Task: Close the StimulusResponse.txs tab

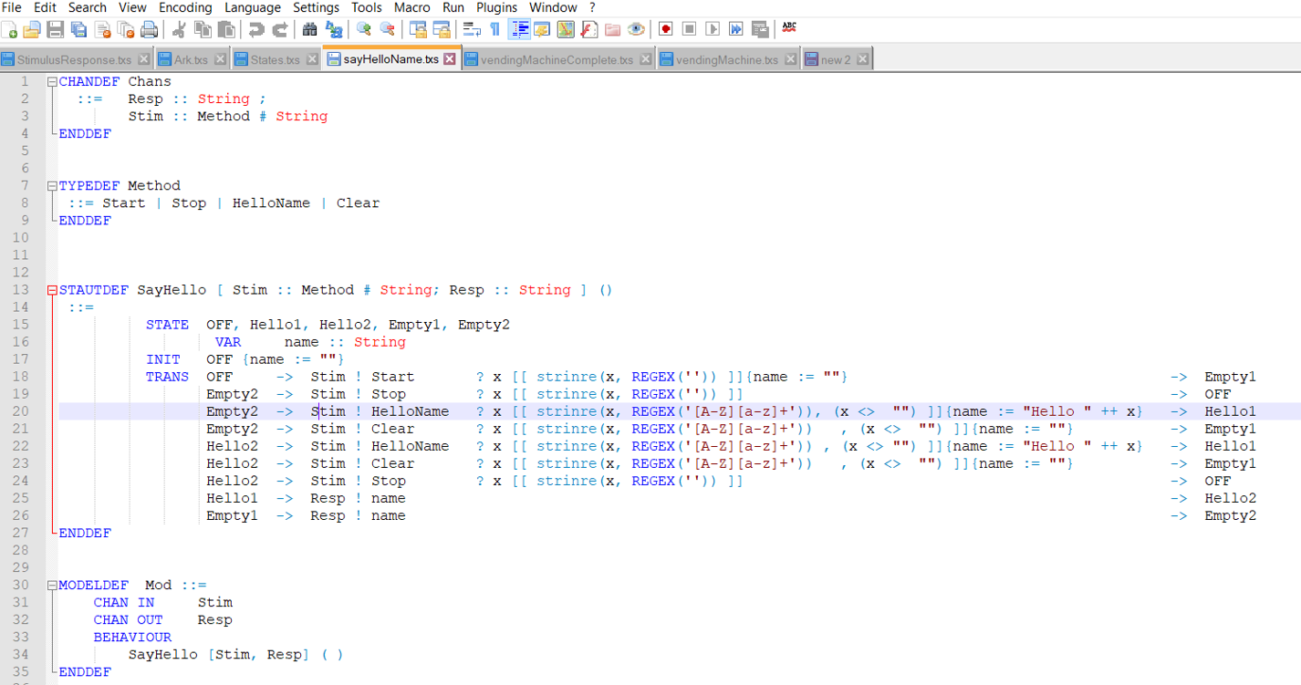Action: coord(142,59)
